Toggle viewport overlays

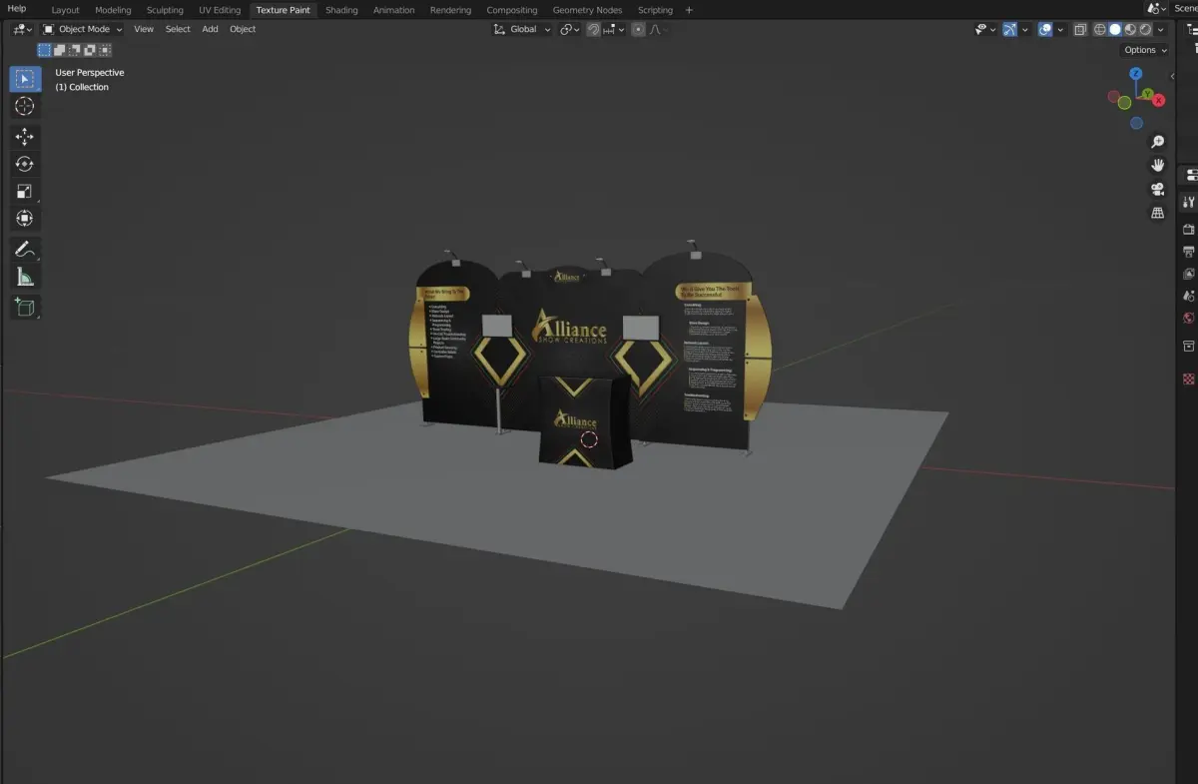[x=1045, y=30]
